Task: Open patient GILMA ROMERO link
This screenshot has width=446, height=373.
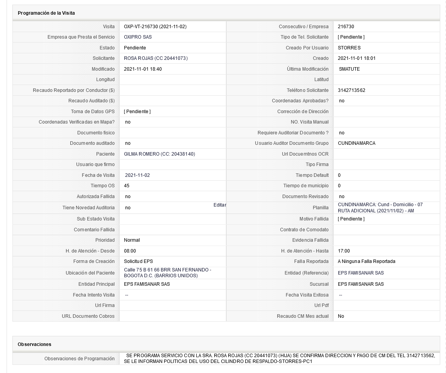Action: (x=159, y=154)
